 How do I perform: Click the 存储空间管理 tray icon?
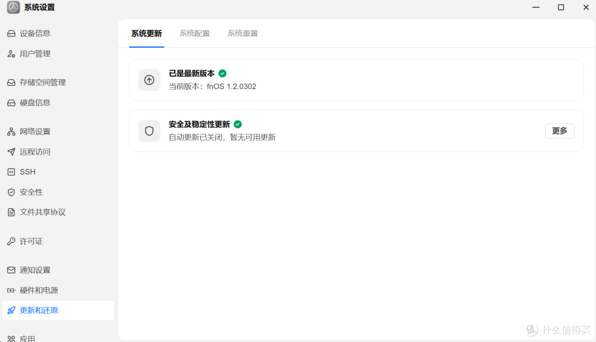[12, 82]
